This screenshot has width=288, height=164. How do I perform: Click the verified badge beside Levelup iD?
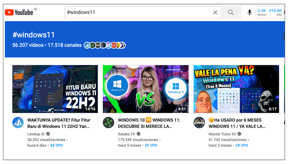point(48,134)
